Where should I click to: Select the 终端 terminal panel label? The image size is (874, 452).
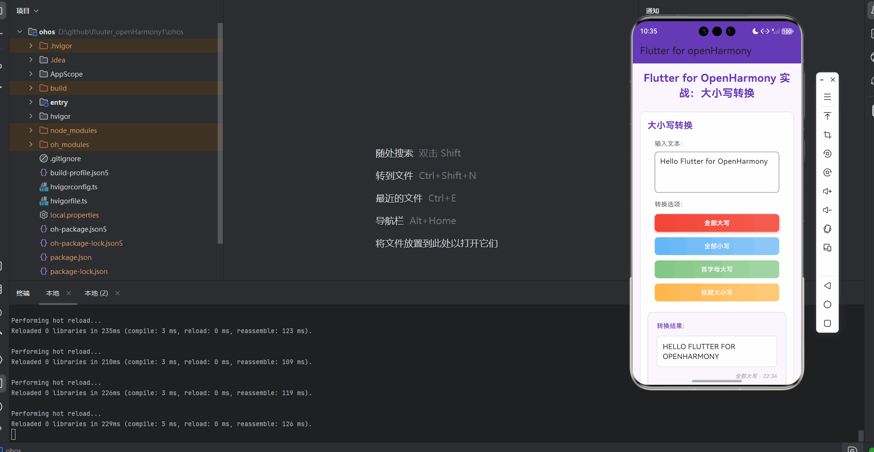pos(23,293)
